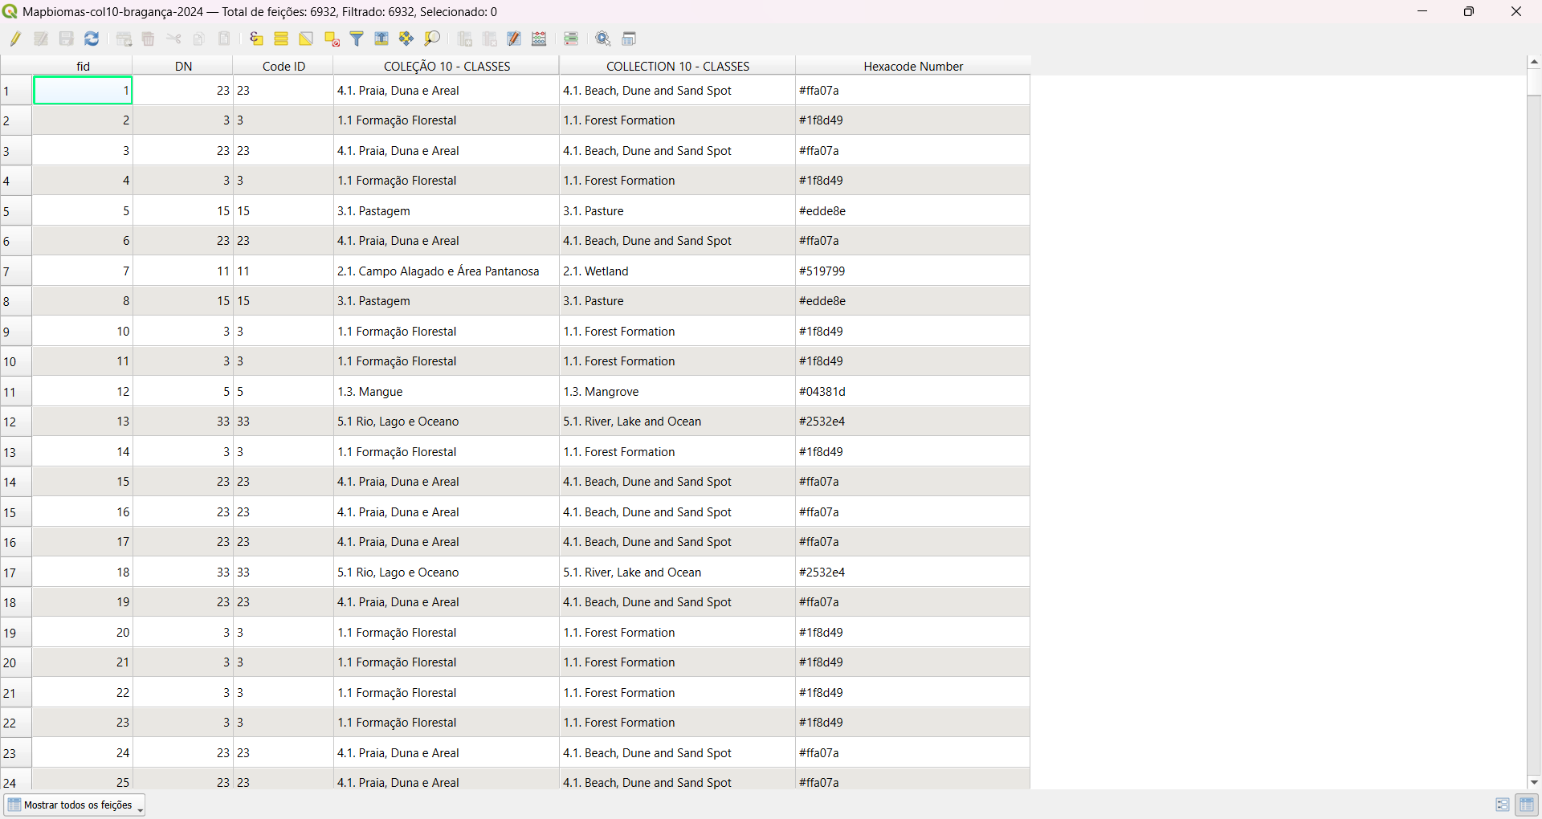Toggle editing mode with the pencil icon
This screenshot has height=819, width=1542.
click(x=15, y=39)
